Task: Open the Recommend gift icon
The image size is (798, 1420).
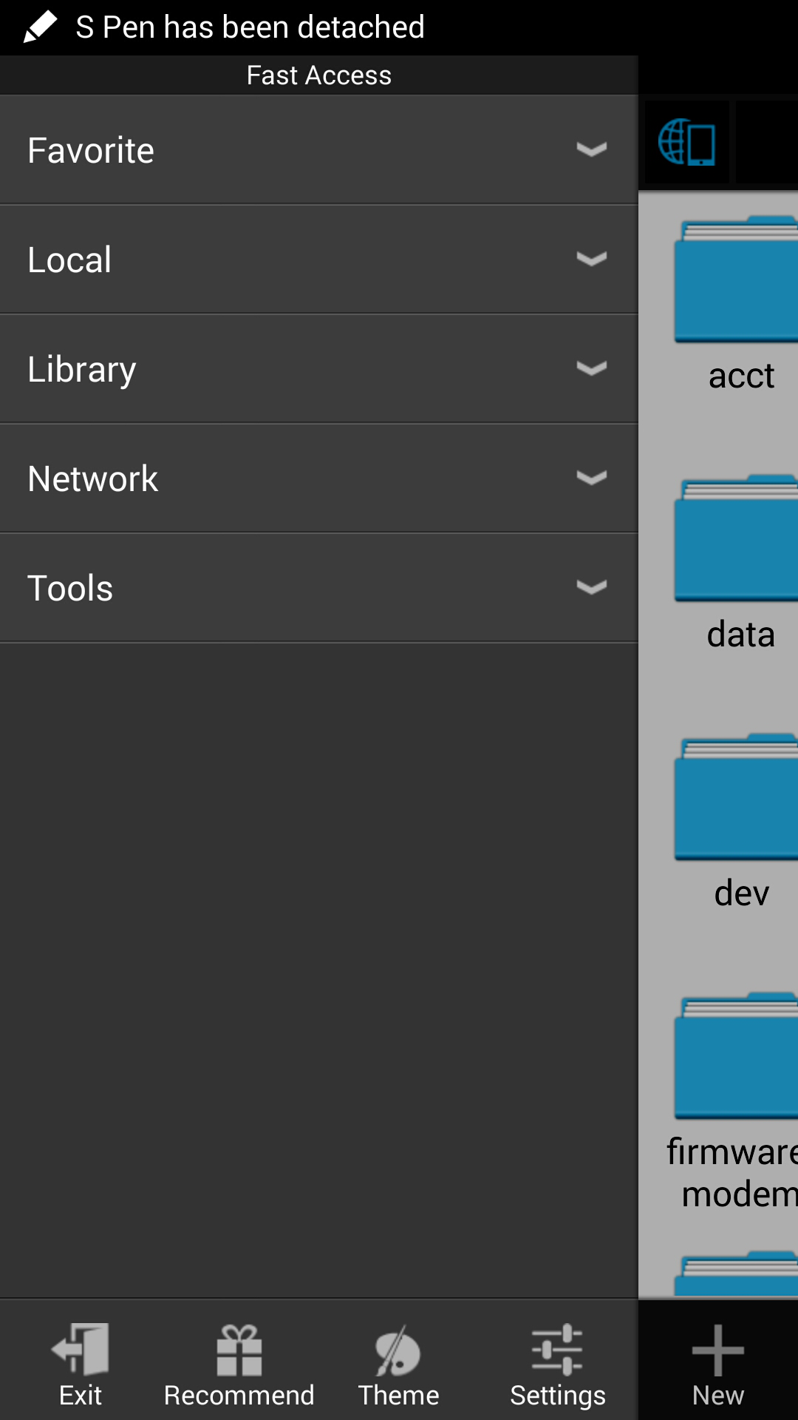Action: (239, 1349)
